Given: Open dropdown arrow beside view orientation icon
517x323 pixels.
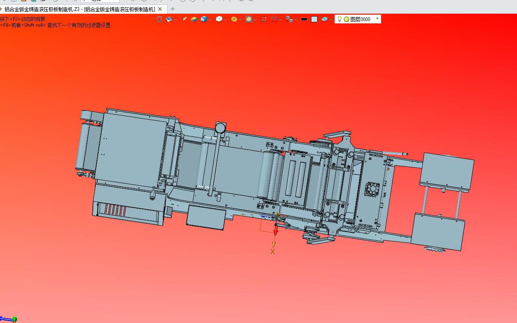Looking at the screenshot, I should point(175,19).
